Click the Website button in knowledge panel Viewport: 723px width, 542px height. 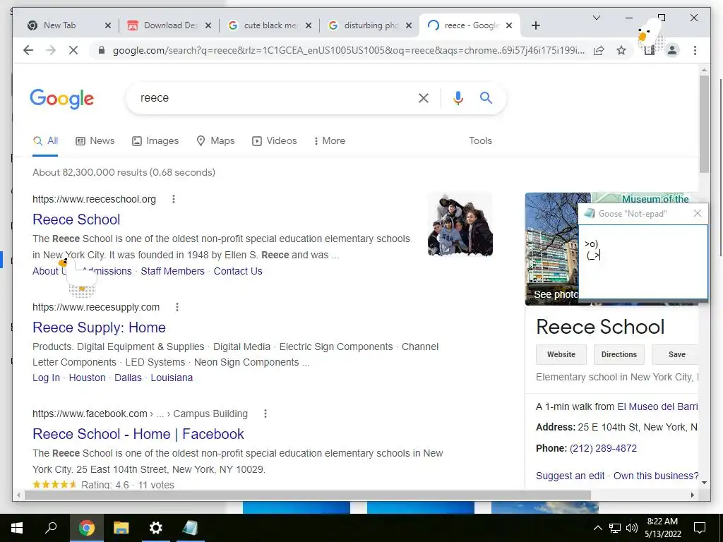coord(561,354)
